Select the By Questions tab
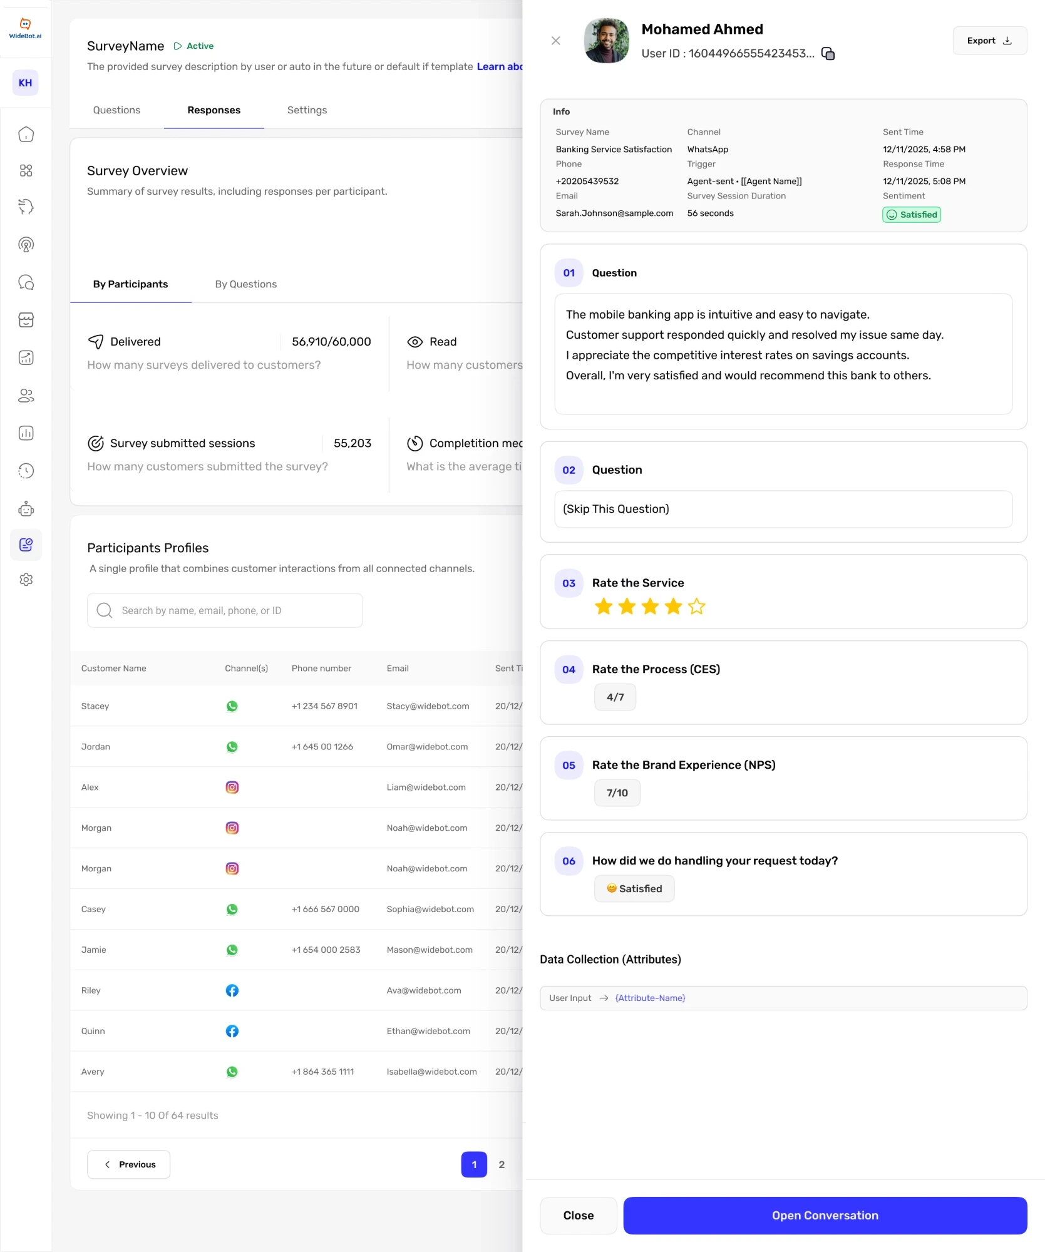This screenshot has width=1045, height=1252. pos(245,284)
